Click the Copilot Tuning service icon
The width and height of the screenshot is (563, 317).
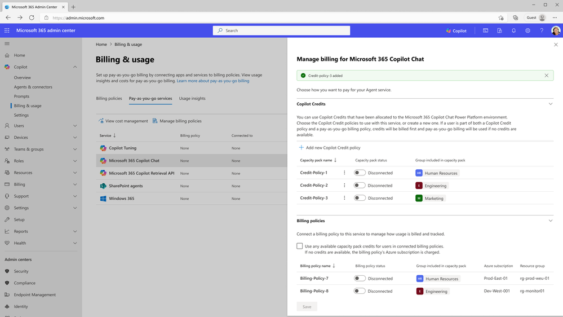coord(103,148)
